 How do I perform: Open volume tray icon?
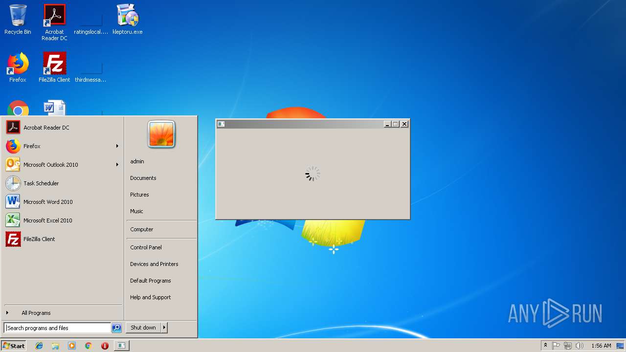pos(580,346)
